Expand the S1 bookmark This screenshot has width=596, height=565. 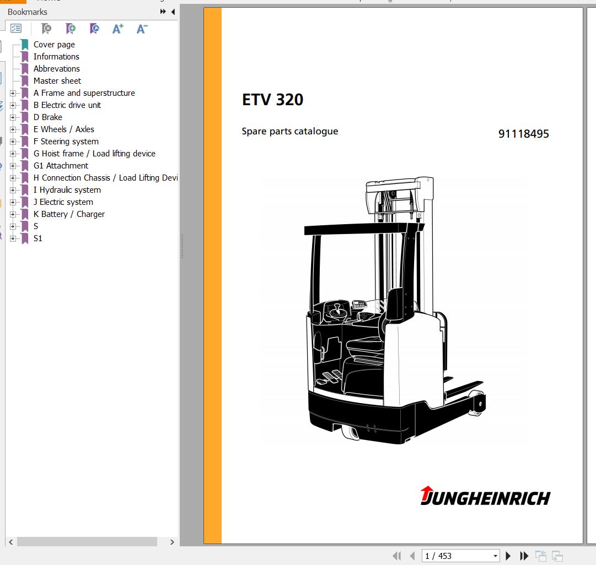click(x=13, y=239)
